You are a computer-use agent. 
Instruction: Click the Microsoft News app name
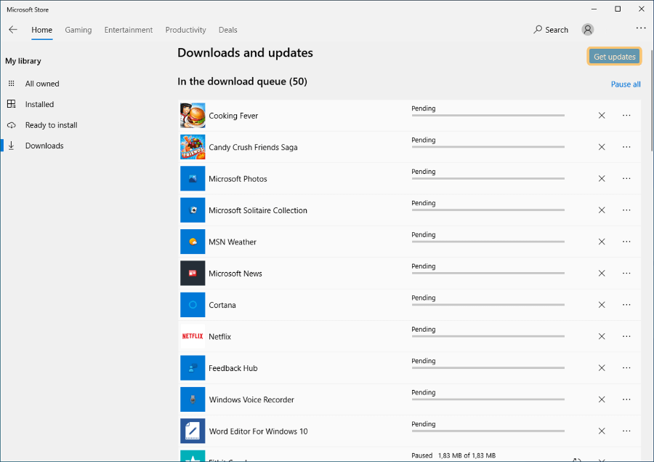pos(235,274)
